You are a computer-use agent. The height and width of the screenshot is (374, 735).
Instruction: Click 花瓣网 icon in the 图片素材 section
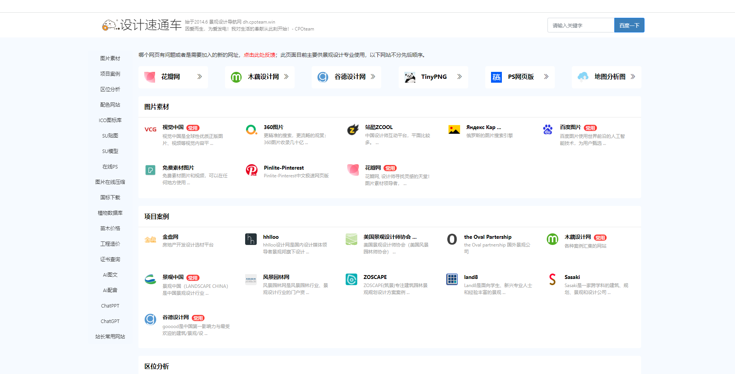click(x=353, y=170)
